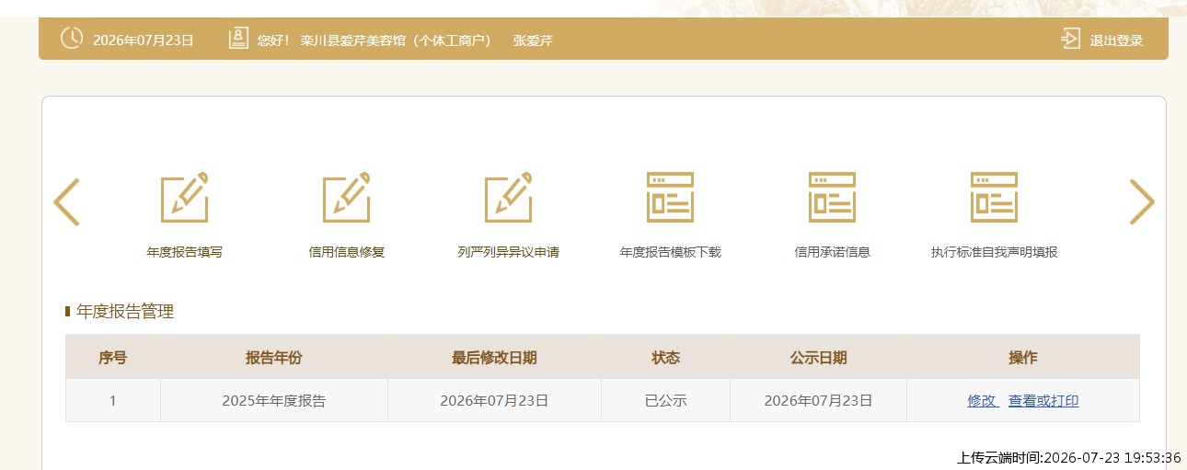Click the 已公示 status cell

(x=665, y=401)
